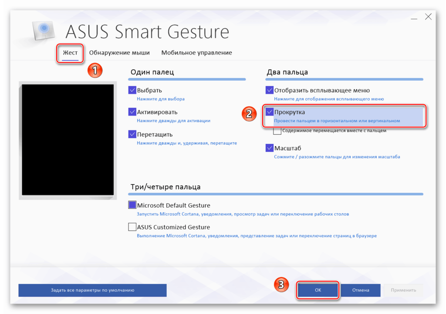
Task: Click Провести пальцем в горизонтальном description
Action: tap(337, 120)
